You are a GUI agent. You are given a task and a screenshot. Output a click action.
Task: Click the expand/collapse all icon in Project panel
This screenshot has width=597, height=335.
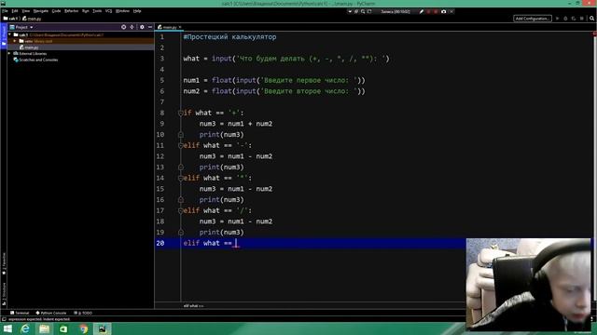tap(132, 27)
